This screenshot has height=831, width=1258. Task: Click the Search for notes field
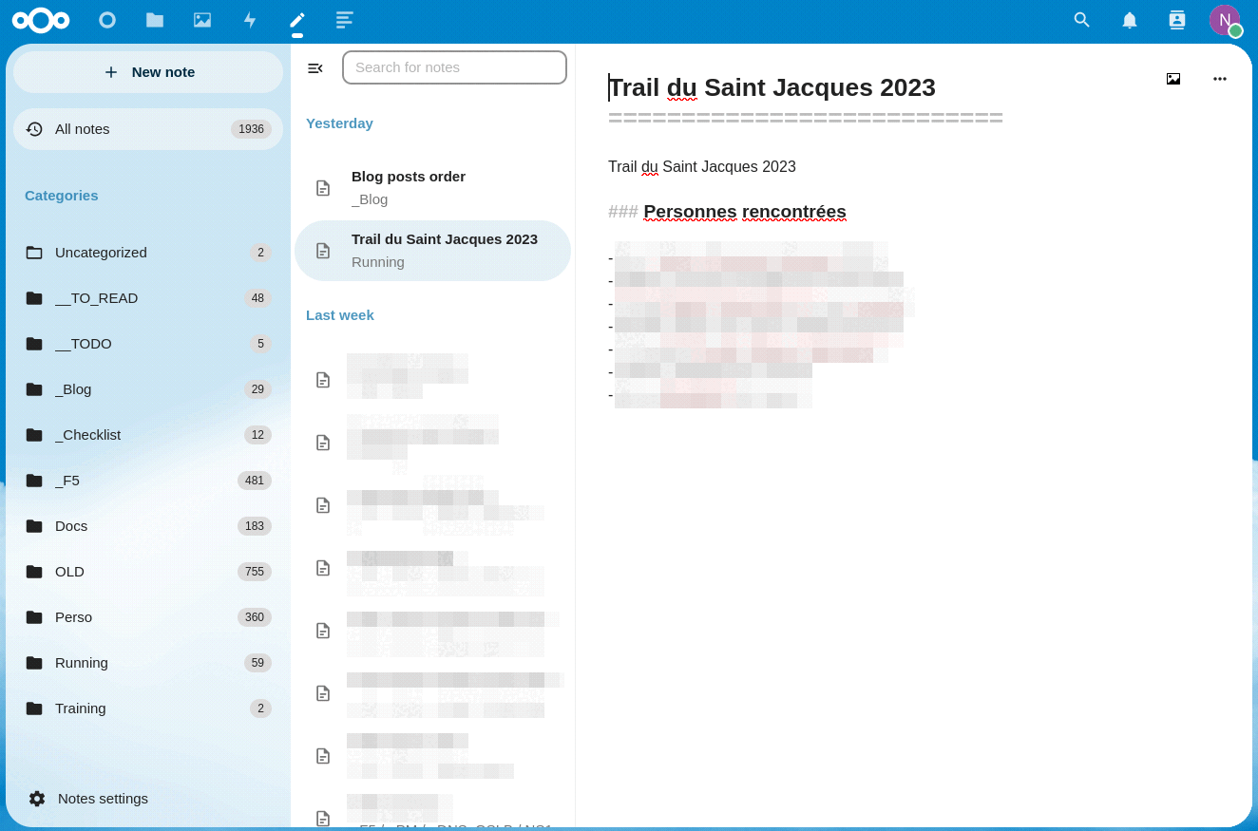(x=454, y=67)
